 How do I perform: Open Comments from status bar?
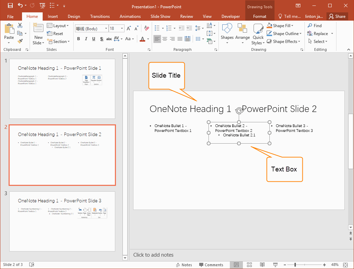(211, 265)
